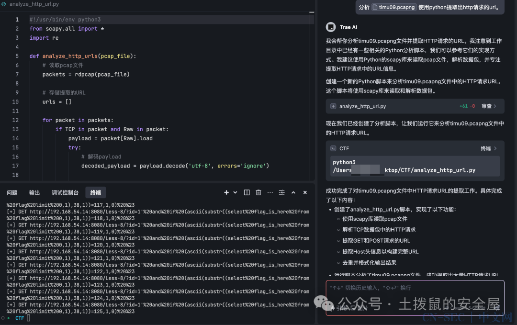Switch to the 问题 tab
This screenshot has width=517, height=325.
12,192
